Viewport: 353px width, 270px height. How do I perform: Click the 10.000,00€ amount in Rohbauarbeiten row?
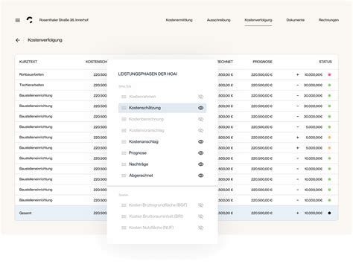314,74
